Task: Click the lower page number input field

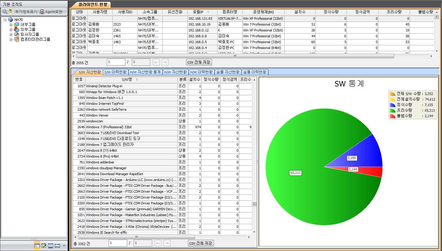Action: point(118,243)
